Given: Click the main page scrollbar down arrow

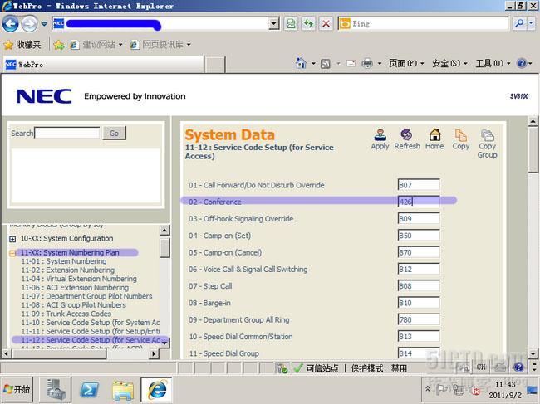Looking at the screenshot, I should pos(533,353).
